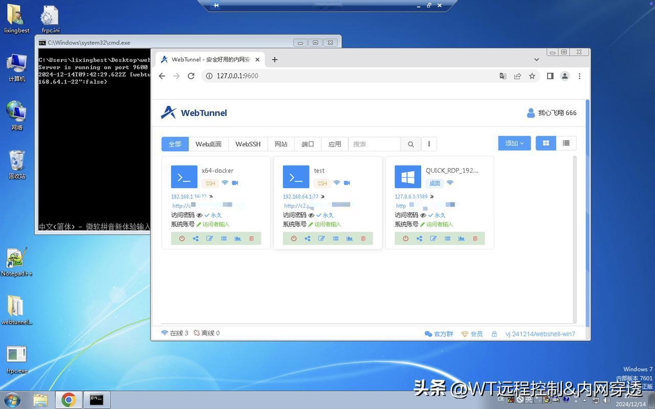The image size is (655, 409).
Task: Open the File Explorer taskbar icon
Action: pos(40,399)
